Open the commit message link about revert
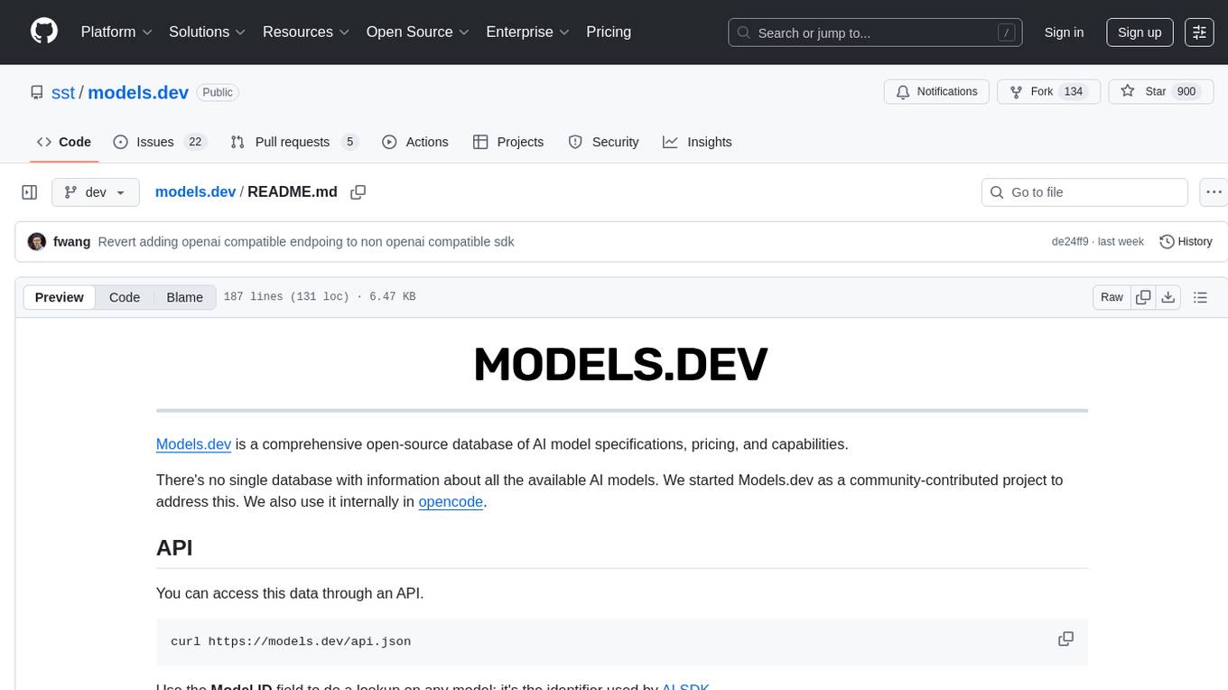This screenshot has width=1228, height=690. (306, 242)
